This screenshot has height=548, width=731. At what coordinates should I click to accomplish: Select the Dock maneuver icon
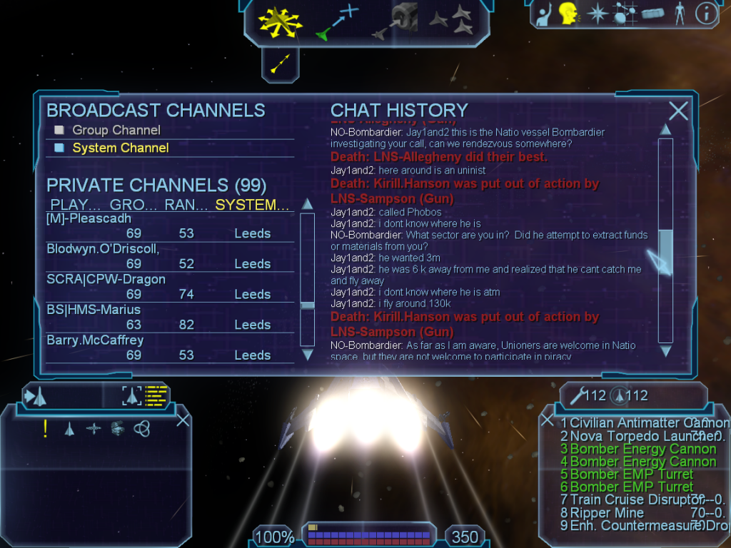(x=395, y=21)
